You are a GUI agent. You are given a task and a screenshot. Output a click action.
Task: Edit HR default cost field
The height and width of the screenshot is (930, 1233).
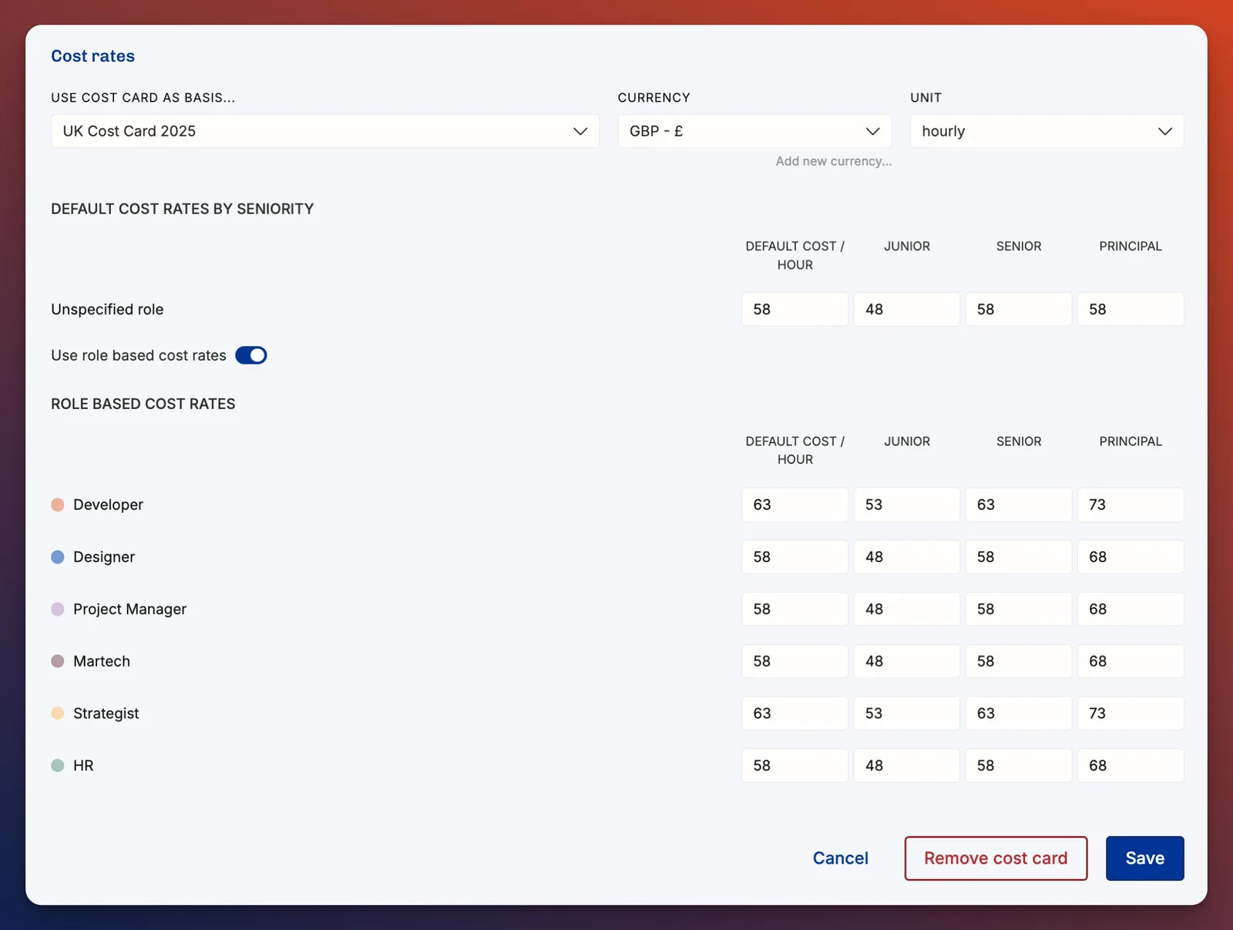(x=795, y=766)
